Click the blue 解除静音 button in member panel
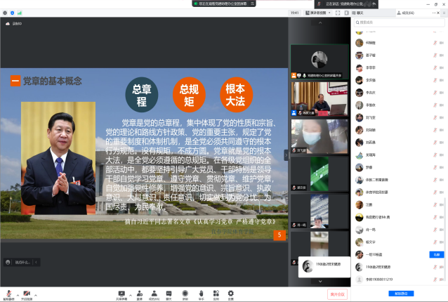Image resolution: width=448 pixels, height=302 pixels. [400, 294]
